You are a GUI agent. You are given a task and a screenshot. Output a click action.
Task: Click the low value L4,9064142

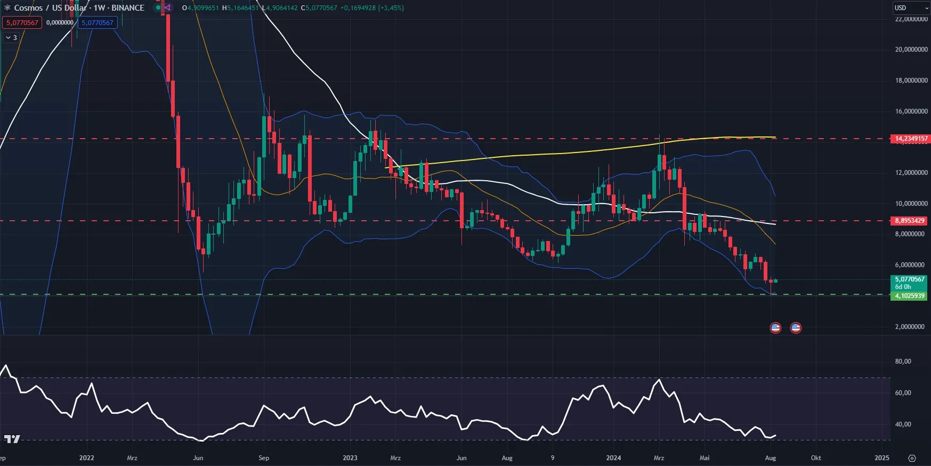pos(280,8)
